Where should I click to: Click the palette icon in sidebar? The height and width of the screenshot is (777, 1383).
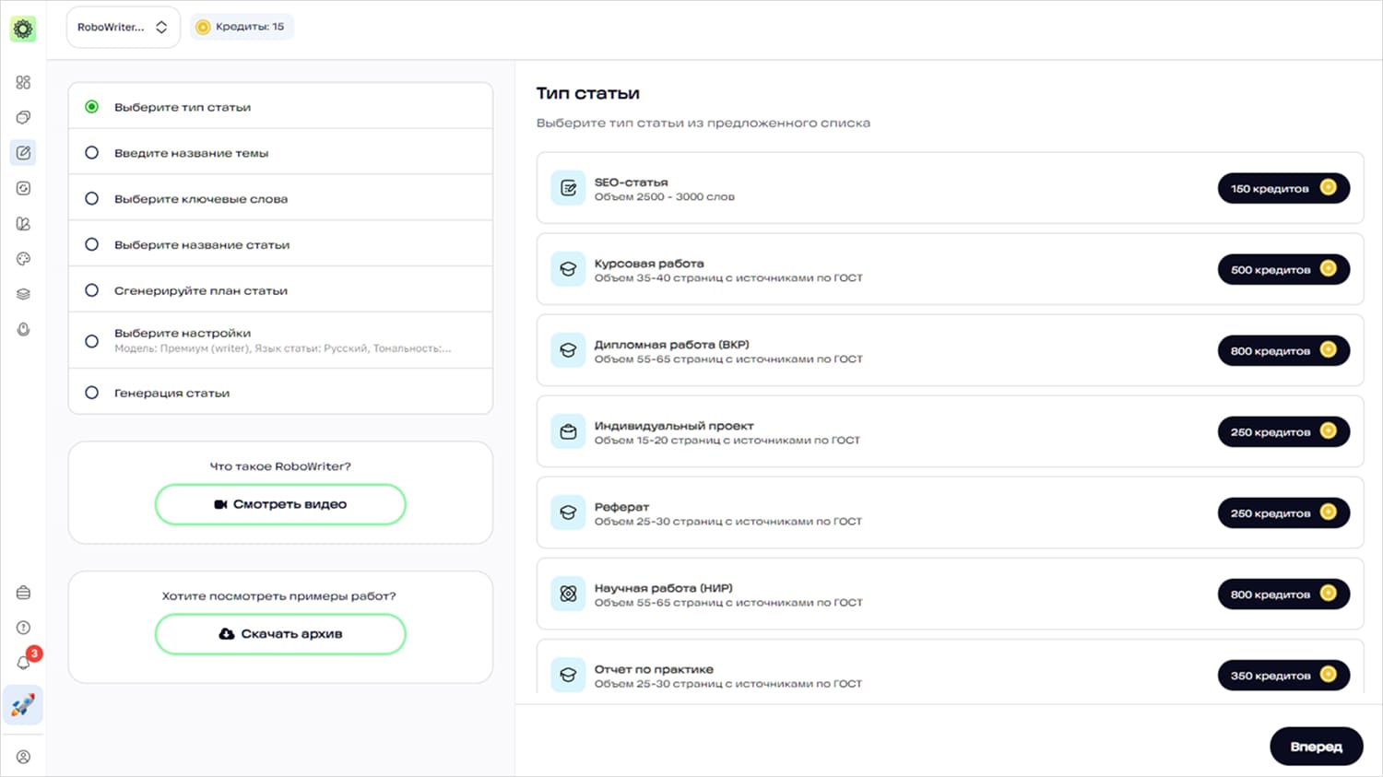pyautogui.click(x=23, y=259)
